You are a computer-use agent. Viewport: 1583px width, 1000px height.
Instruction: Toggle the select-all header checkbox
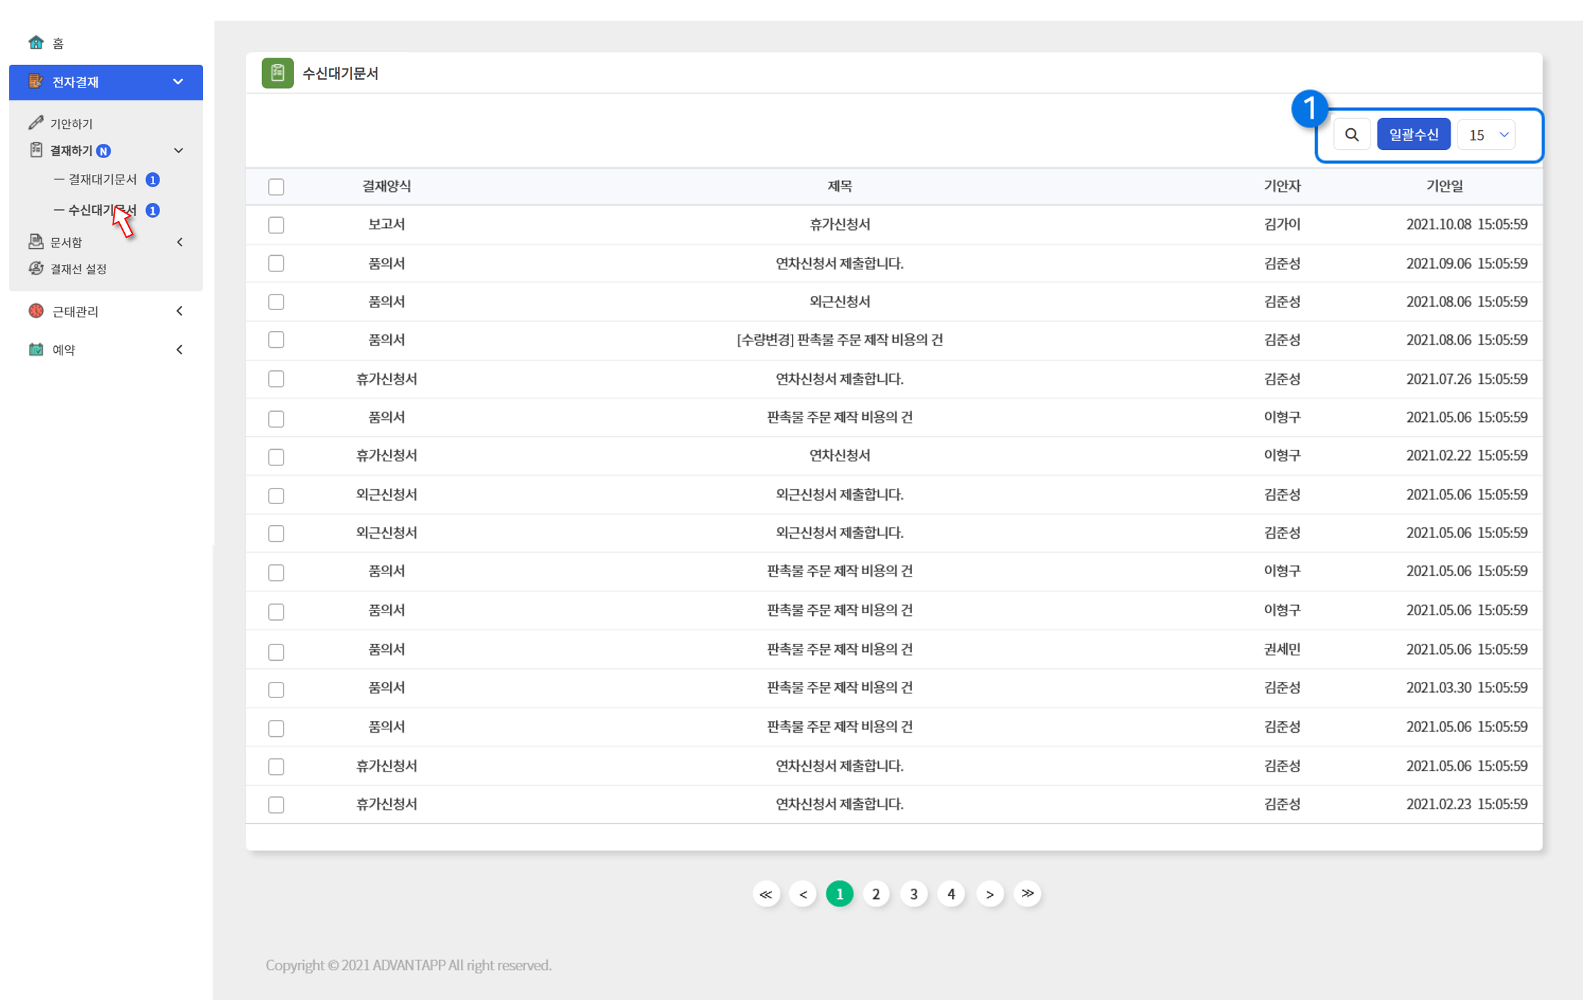(276, 187)
